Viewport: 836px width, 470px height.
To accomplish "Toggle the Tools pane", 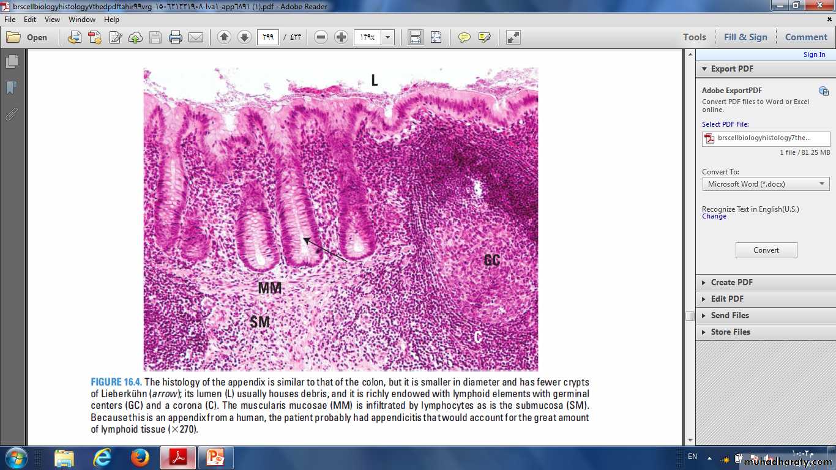I will tap(695, 37).
